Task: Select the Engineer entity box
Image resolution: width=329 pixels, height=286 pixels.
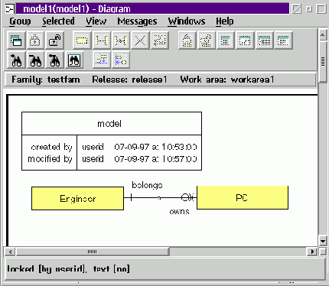Action: tap(77, 199)
